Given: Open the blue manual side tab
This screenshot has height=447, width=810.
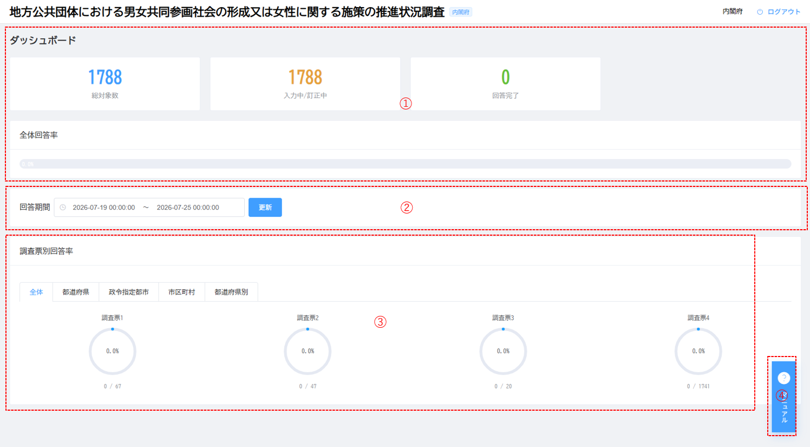Looking at the screenshot, I should pos(783,397).
